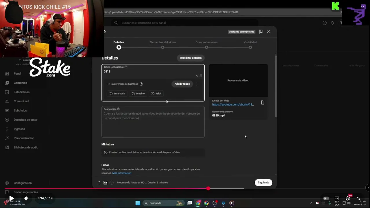This screenshot has height=208, width=370.
Task: Click the Guardado como privado badge
Action: 241,32
